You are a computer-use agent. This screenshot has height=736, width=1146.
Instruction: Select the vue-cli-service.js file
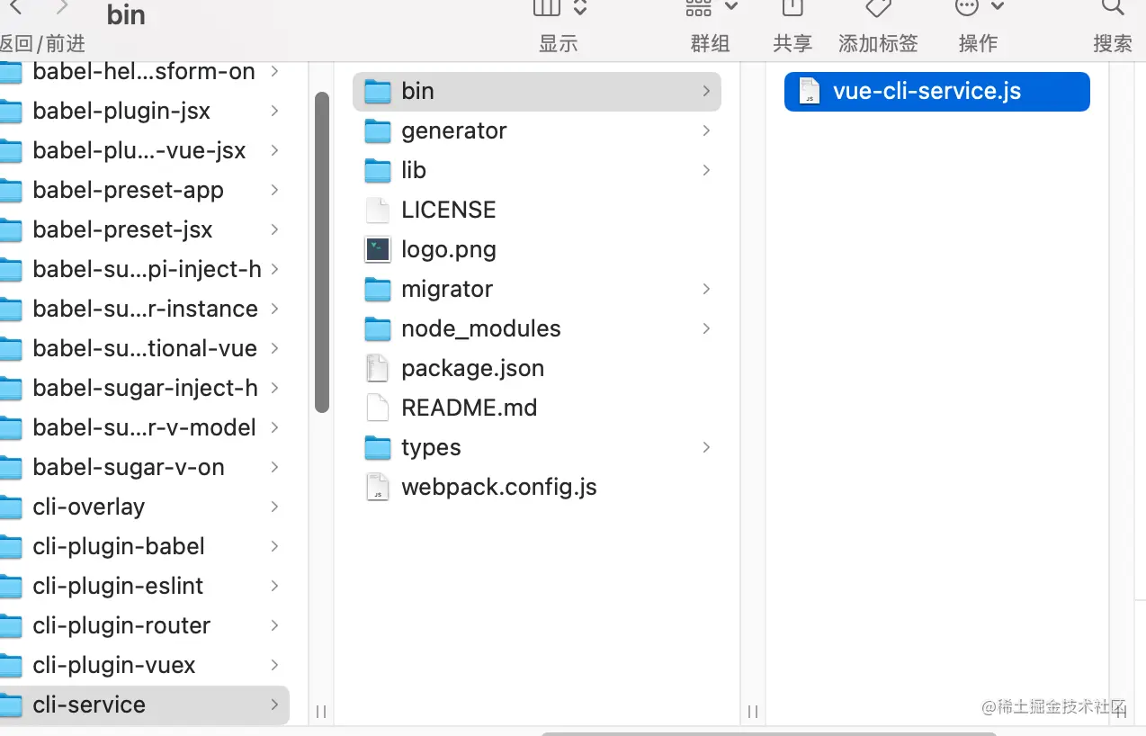(x=927, y=92)
